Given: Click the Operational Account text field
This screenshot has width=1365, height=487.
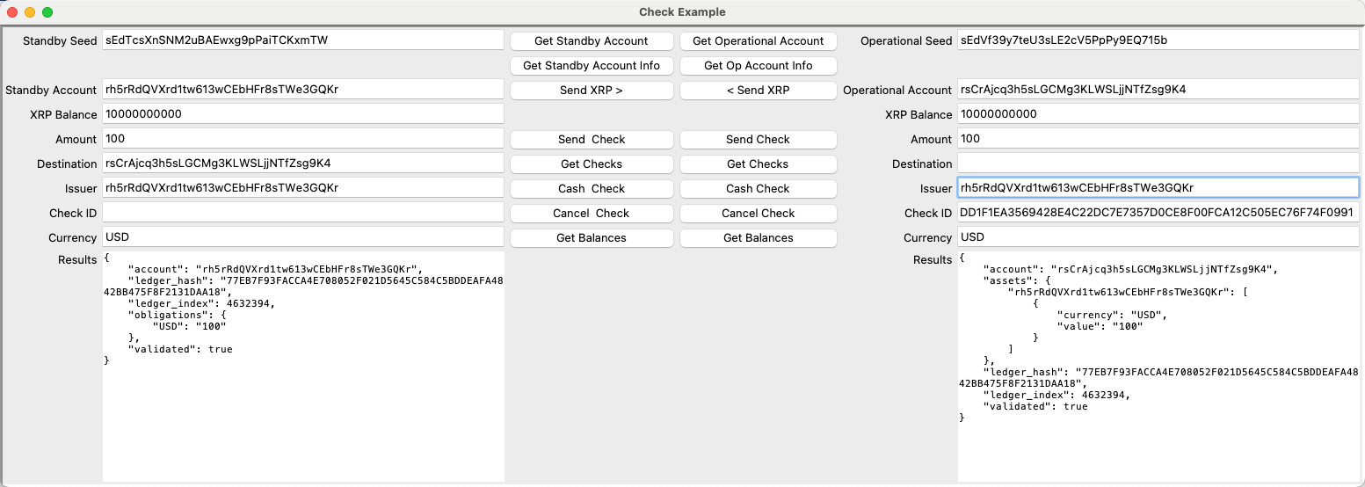Looking at the screenshot, I should 1158,90.
